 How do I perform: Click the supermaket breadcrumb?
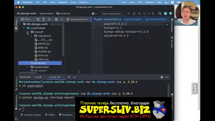[46, 13]
